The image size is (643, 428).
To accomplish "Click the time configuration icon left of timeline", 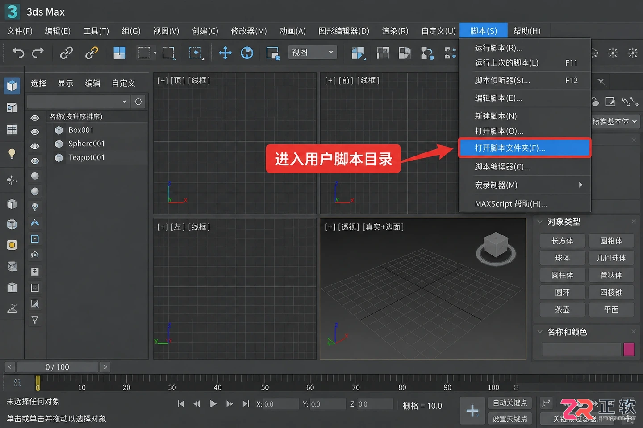I will (17, 383).
